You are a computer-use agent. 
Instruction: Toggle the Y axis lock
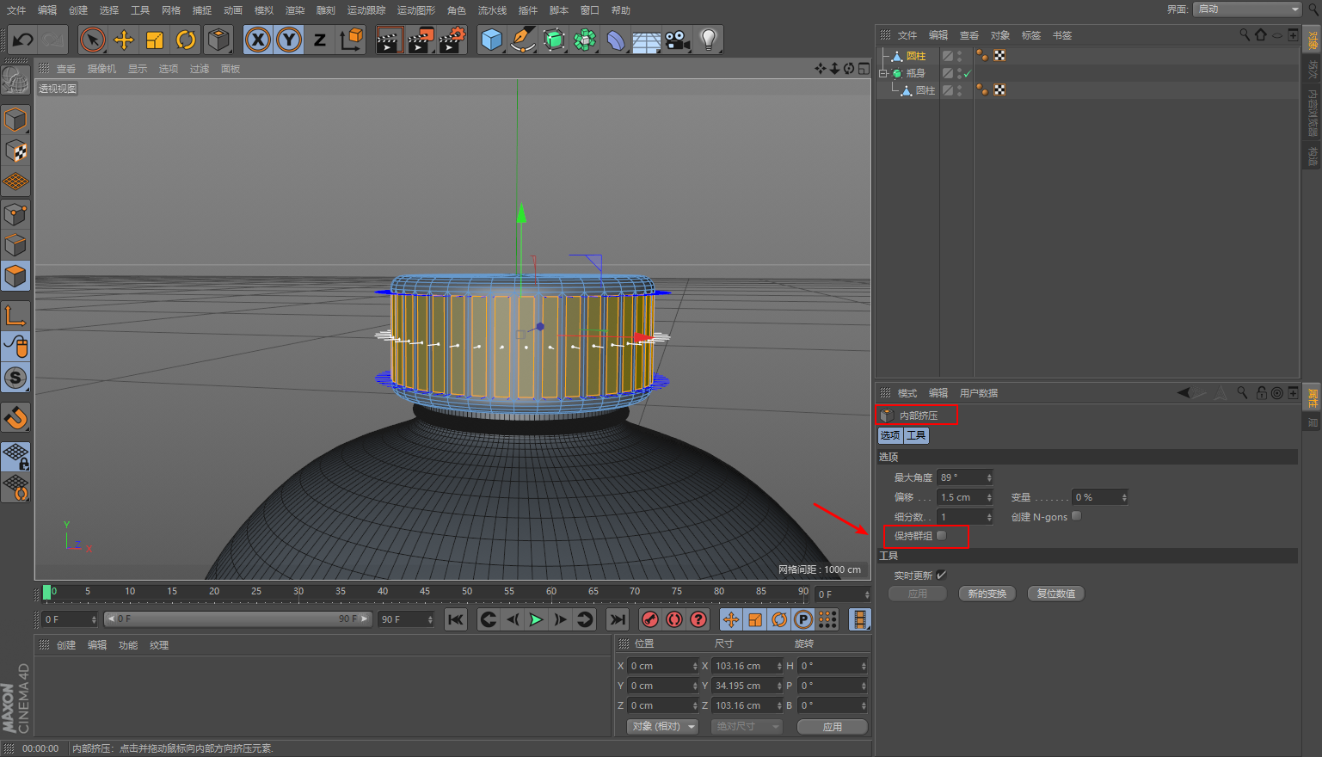coord(289,40)
